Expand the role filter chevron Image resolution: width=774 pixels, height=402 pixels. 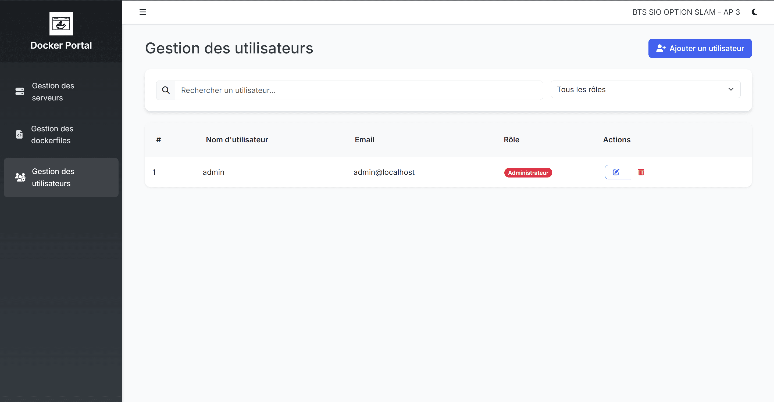pyautogui.click(x=731, y=89)
